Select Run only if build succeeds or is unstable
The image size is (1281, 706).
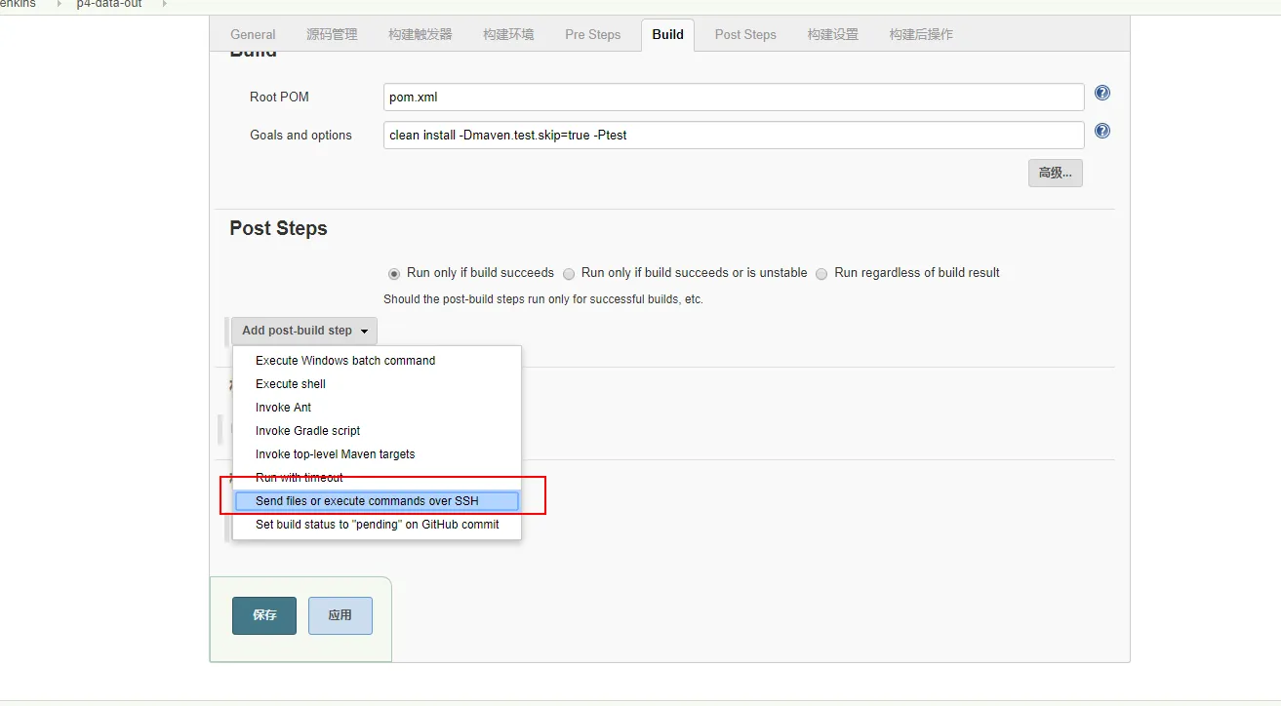point(569,274)
